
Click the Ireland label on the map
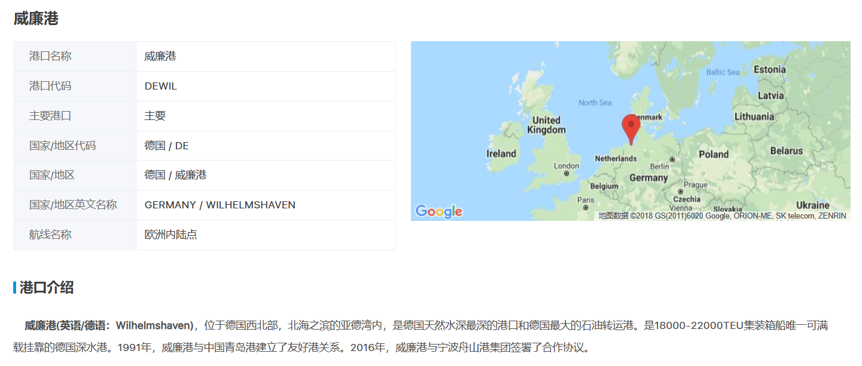pyautogui.click(x=501, y=153)
